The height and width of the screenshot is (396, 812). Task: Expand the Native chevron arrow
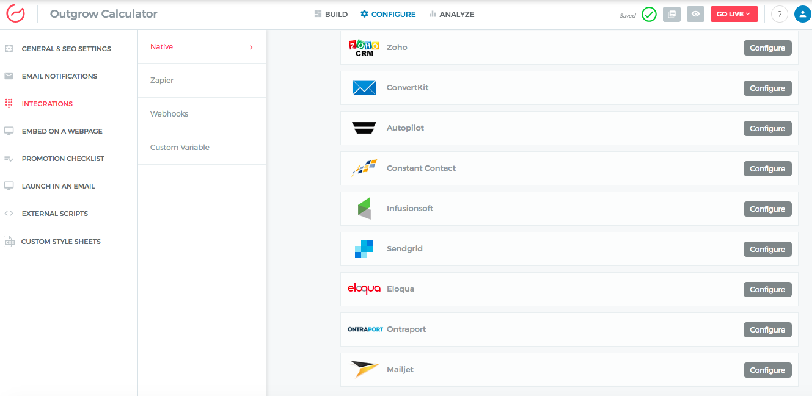tap(251, 47)
